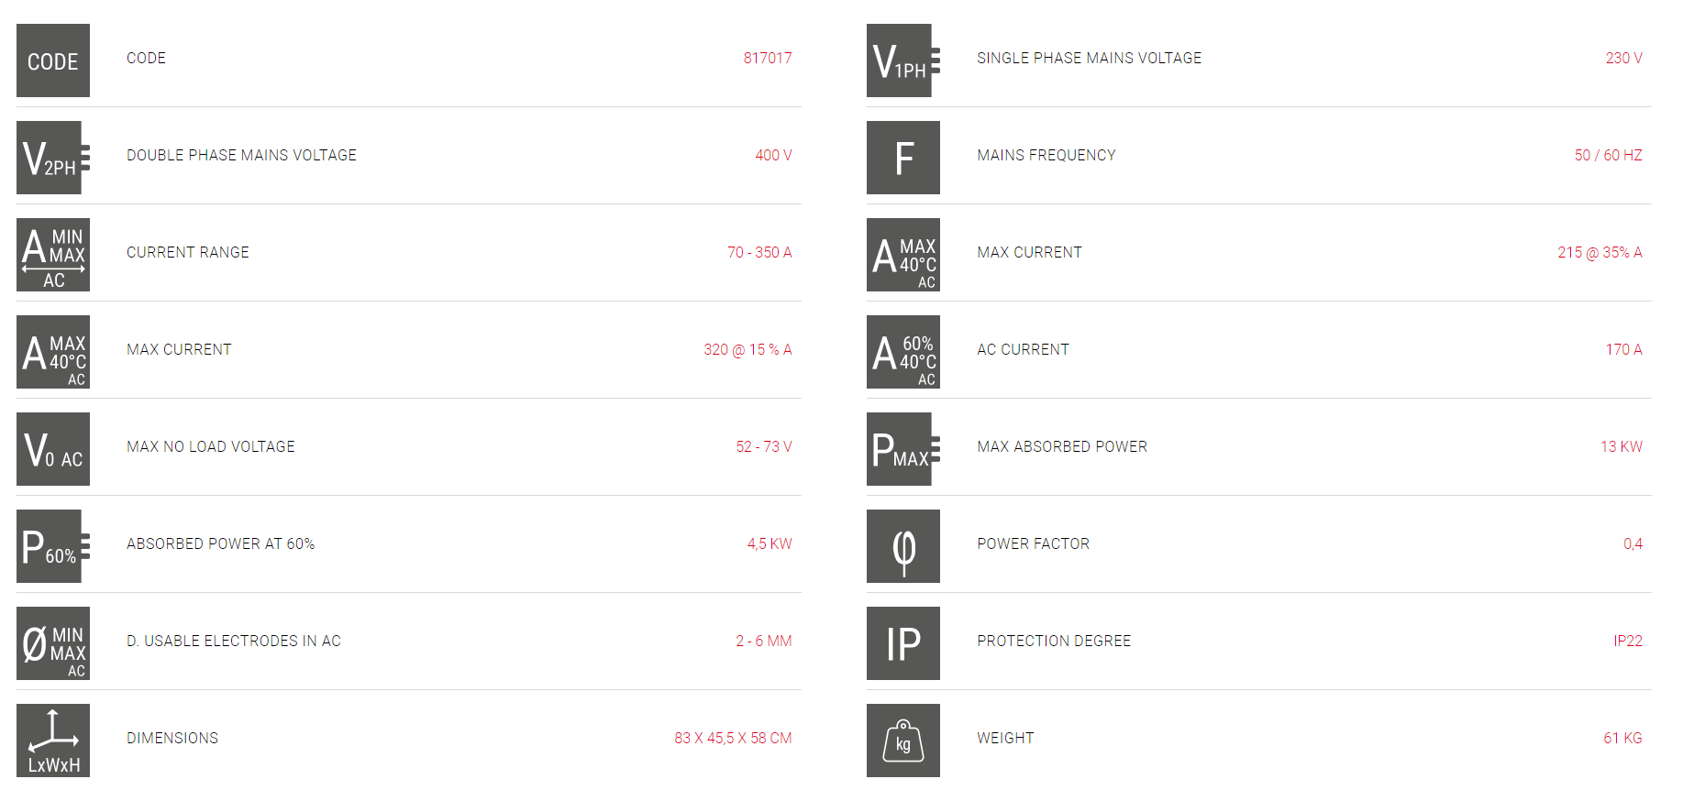The width and height of the screenshot is (1683, 790).
Task: Click the PMAX absorbed power icon
Action: click(903, 449)
